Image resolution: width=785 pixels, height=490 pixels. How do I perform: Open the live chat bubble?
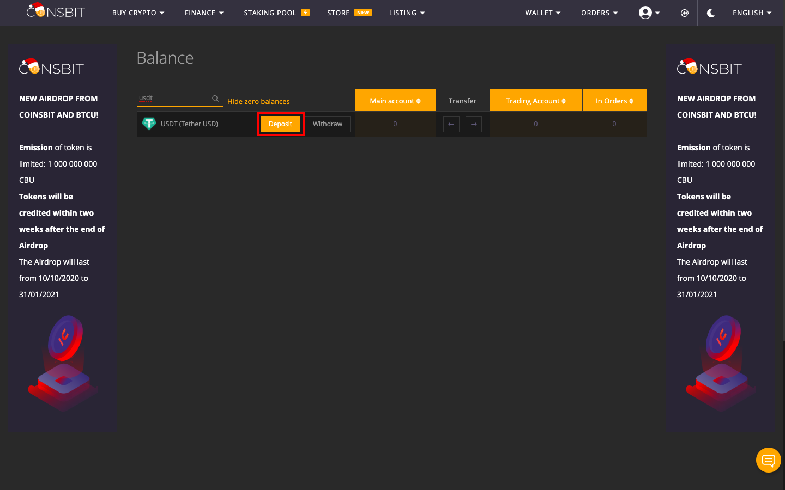[x=769, y=460]
